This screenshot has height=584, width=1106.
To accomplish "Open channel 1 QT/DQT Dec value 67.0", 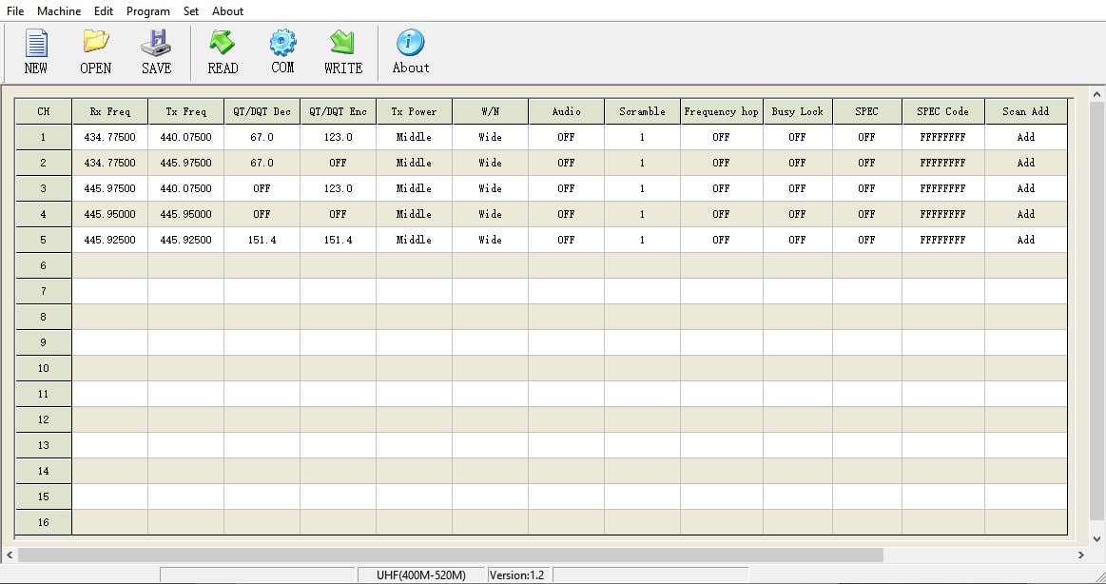I will (x=262, y=138).
